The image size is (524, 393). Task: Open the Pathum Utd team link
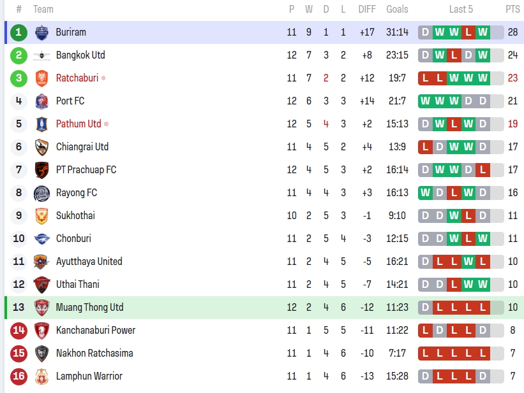[x=79, y=124]
